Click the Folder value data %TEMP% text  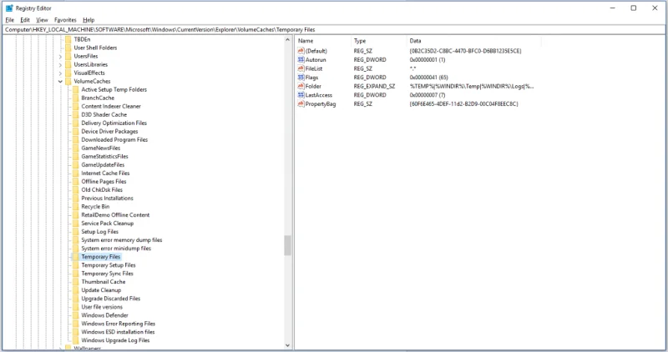pos(471,86)
